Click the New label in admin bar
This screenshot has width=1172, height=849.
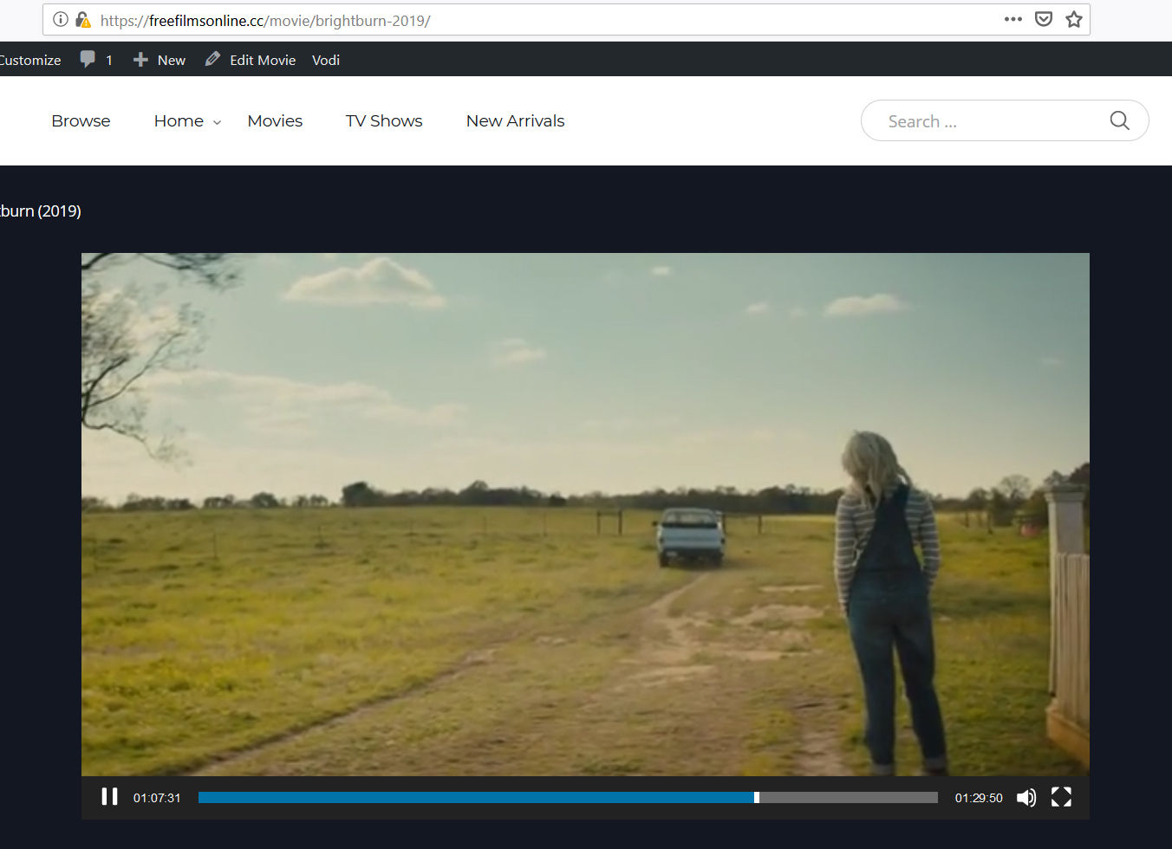click(x=172, y=60)
